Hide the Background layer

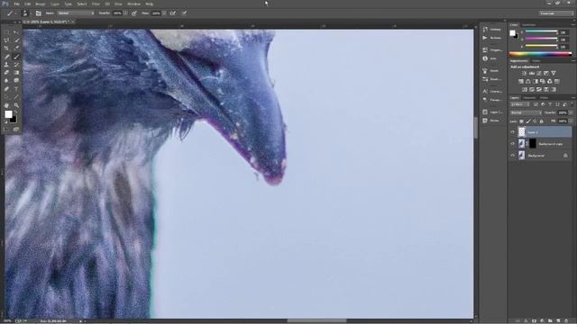click(x=513, y=156)
